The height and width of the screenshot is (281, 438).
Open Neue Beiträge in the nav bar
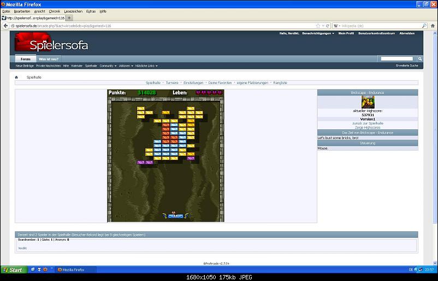tap(25, 66)
